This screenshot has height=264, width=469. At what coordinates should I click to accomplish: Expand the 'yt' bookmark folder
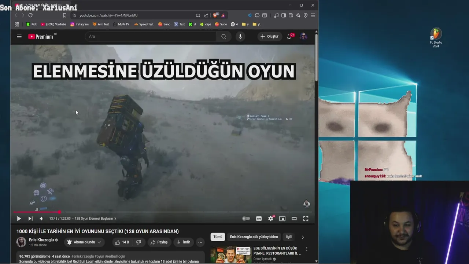[256, 24]
